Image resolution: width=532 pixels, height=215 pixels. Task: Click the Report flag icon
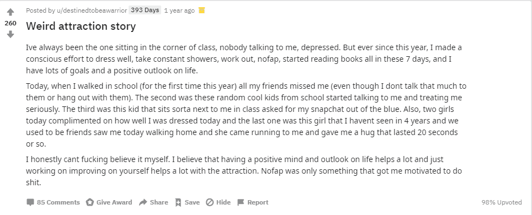(241, 202)
